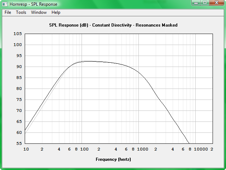Viewport: 226px width, 170px height.
Task: Close the Hornresp SPL Response window
Action: [x=216, y=2]
